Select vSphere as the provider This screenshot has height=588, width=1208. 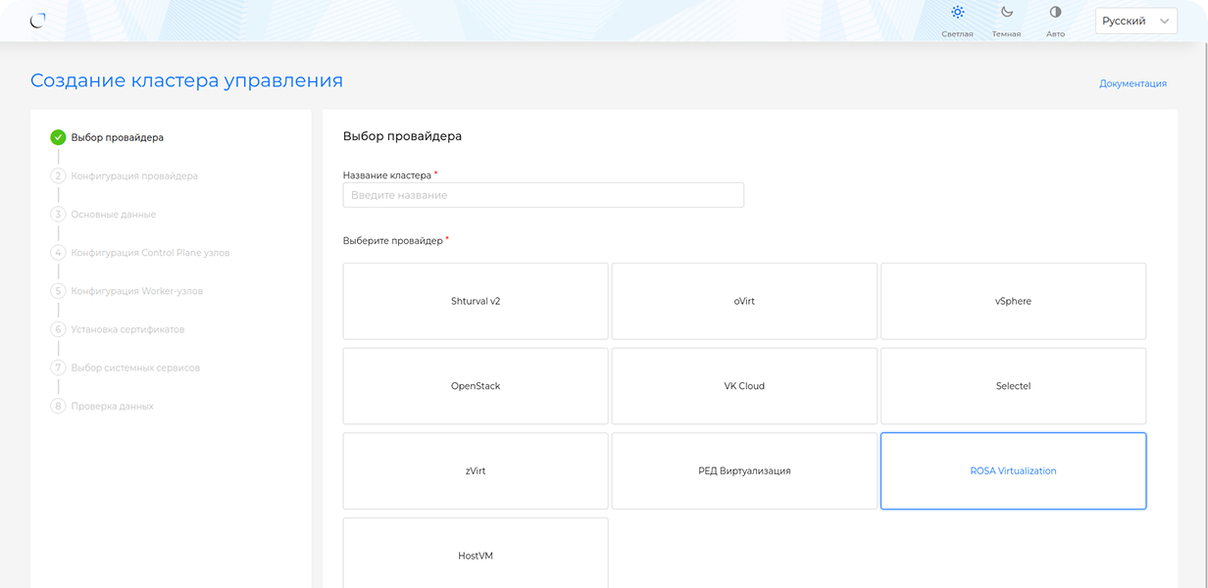coord(1013,301)
